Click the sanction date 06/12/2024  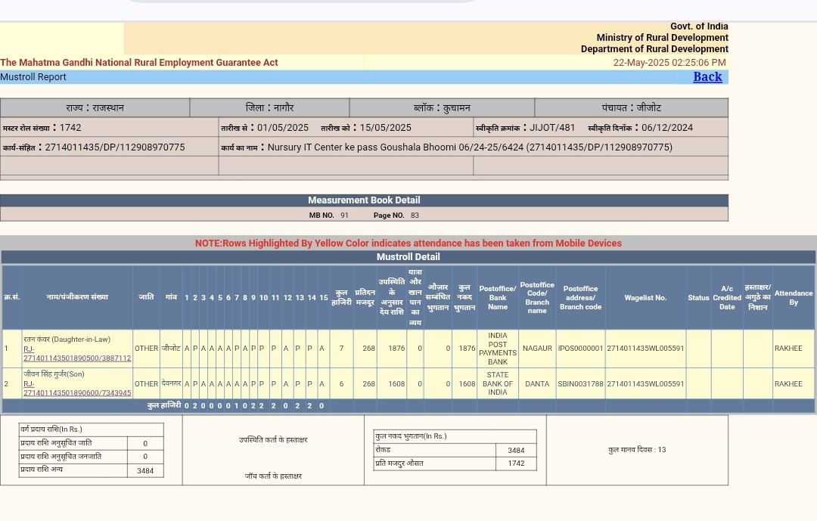point(667,128)
